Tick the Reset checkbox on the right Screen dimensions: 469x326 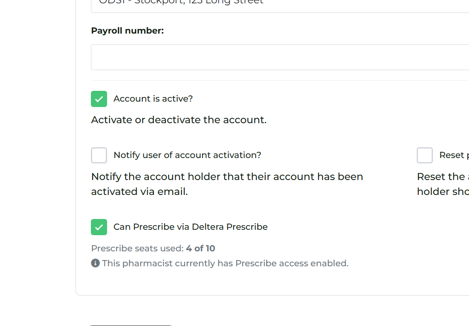425,156
